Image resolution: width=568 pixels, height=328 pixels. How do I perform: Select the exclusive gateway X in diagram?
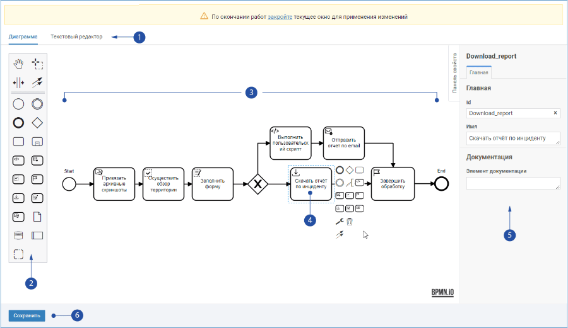pyautogui.click(x=257, y=184)
